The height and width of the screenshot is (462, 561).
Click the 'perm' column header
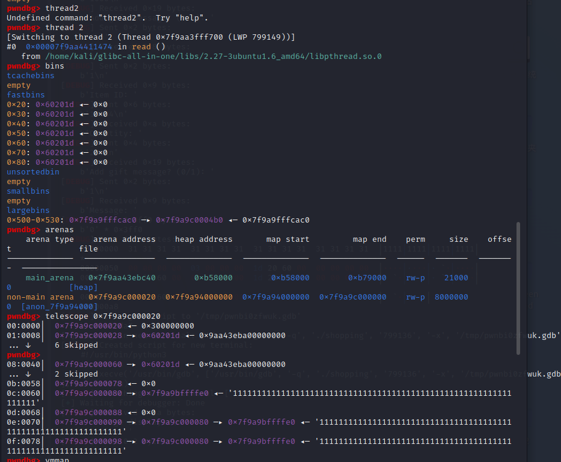[415, 239]
